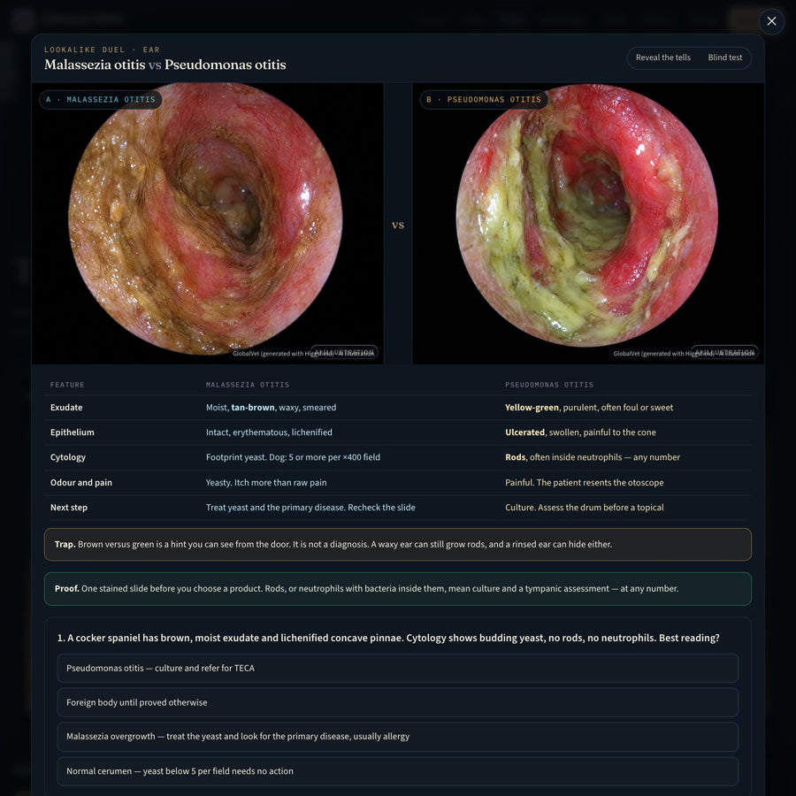This screenshot has height=796, width=796.
Task: Click the LOOKALIKE DUEL · EAR breadcrumb text
Action: coord(102,50)
